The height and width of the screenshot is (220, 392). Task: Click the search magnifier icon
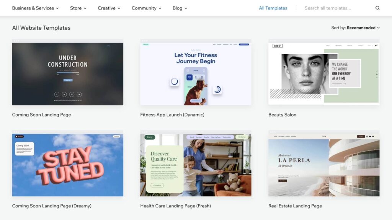pyautogui.click(x=378, y=8)
